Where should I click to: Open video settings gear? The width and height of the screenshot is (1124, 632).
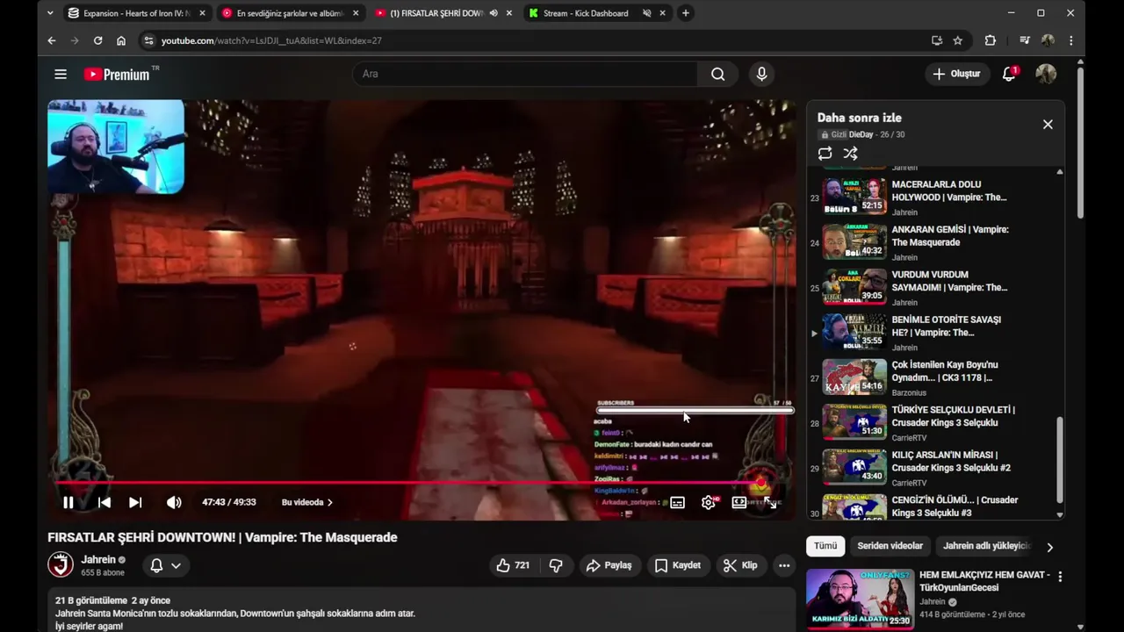(x=709, y=502)
